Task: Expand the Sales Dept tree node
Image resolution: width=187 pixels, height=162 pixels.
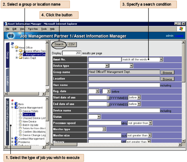Action: [x=17, y=58]
